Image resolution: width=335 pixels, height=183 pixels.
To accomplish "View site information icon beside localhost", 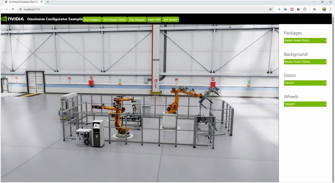I will [20, 9].
